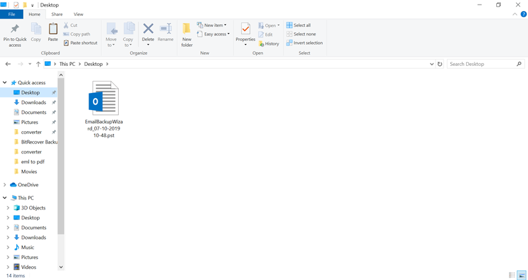Refresh the Desktop folder view
528x280 pixels.
point(440,64)
